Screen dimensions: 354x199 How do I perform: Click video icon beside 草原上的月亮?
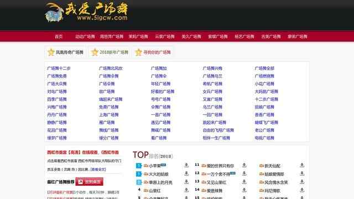[x=146, y=182]
